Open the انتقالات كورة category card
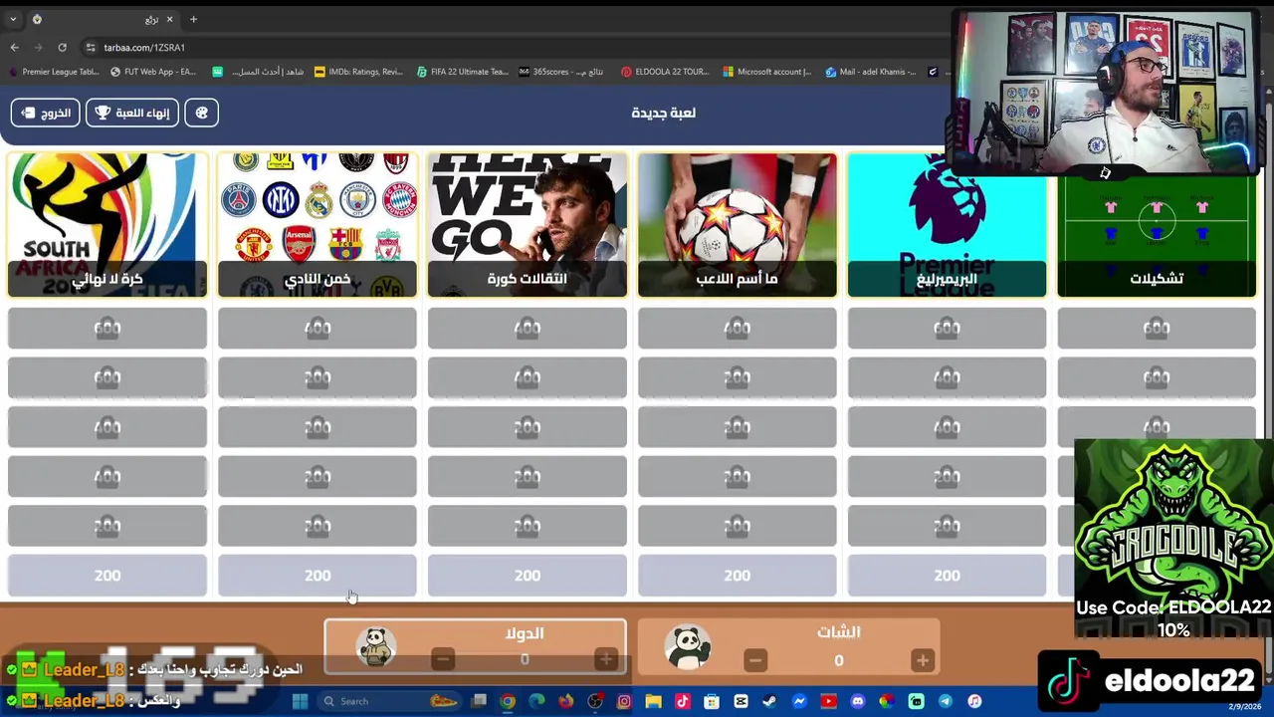This screenshot has width=1274, height=717. tap(528, 225)
